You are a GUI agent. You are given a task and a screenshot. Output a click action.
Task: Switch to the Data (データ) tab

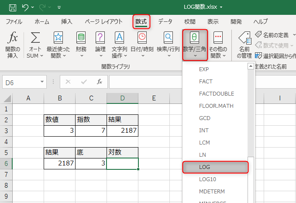tap(165, 21)
